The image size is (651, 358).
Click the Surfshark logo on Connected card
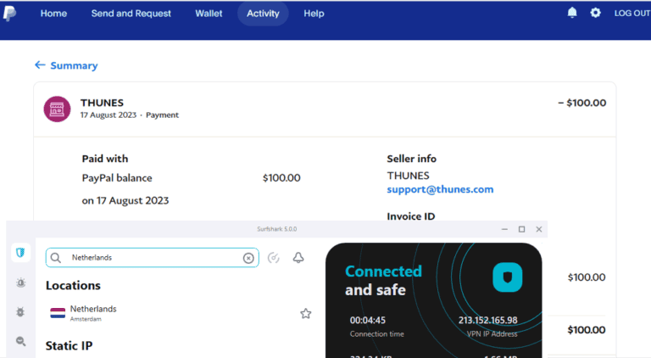(x=507, y=277)
